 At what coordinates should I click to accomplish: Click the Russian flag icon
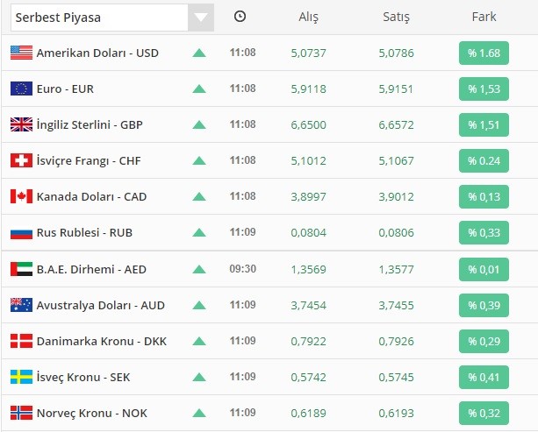pos(21,233)
